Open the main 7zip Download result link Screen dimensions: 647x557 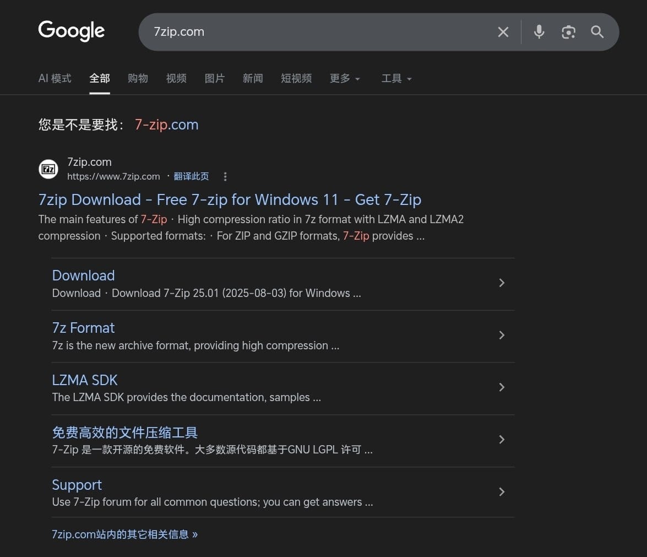(229, 199)
